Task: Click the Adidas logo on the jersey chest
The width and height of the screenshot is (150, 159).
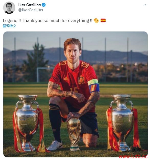Action: [x=66, y=79]
